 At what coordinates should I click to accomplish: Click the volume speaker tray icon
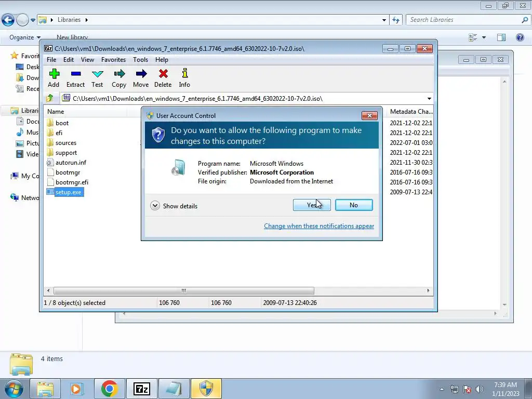480,389
